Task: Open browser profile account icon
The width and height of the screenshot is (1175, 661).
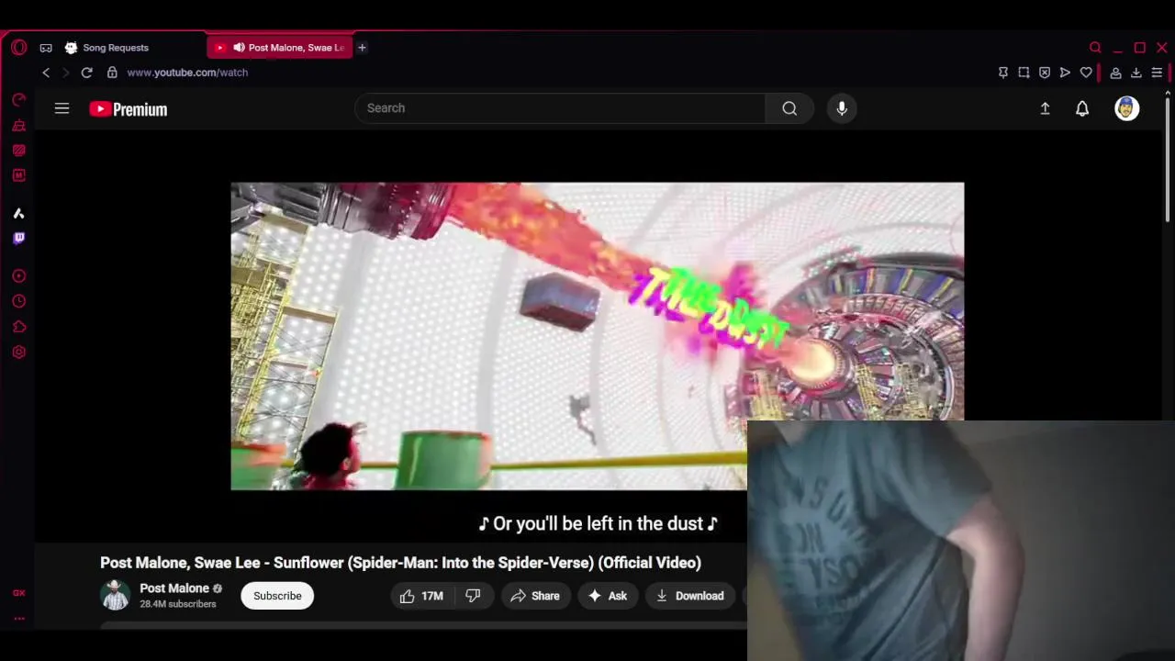Action: click(1115, 73)
